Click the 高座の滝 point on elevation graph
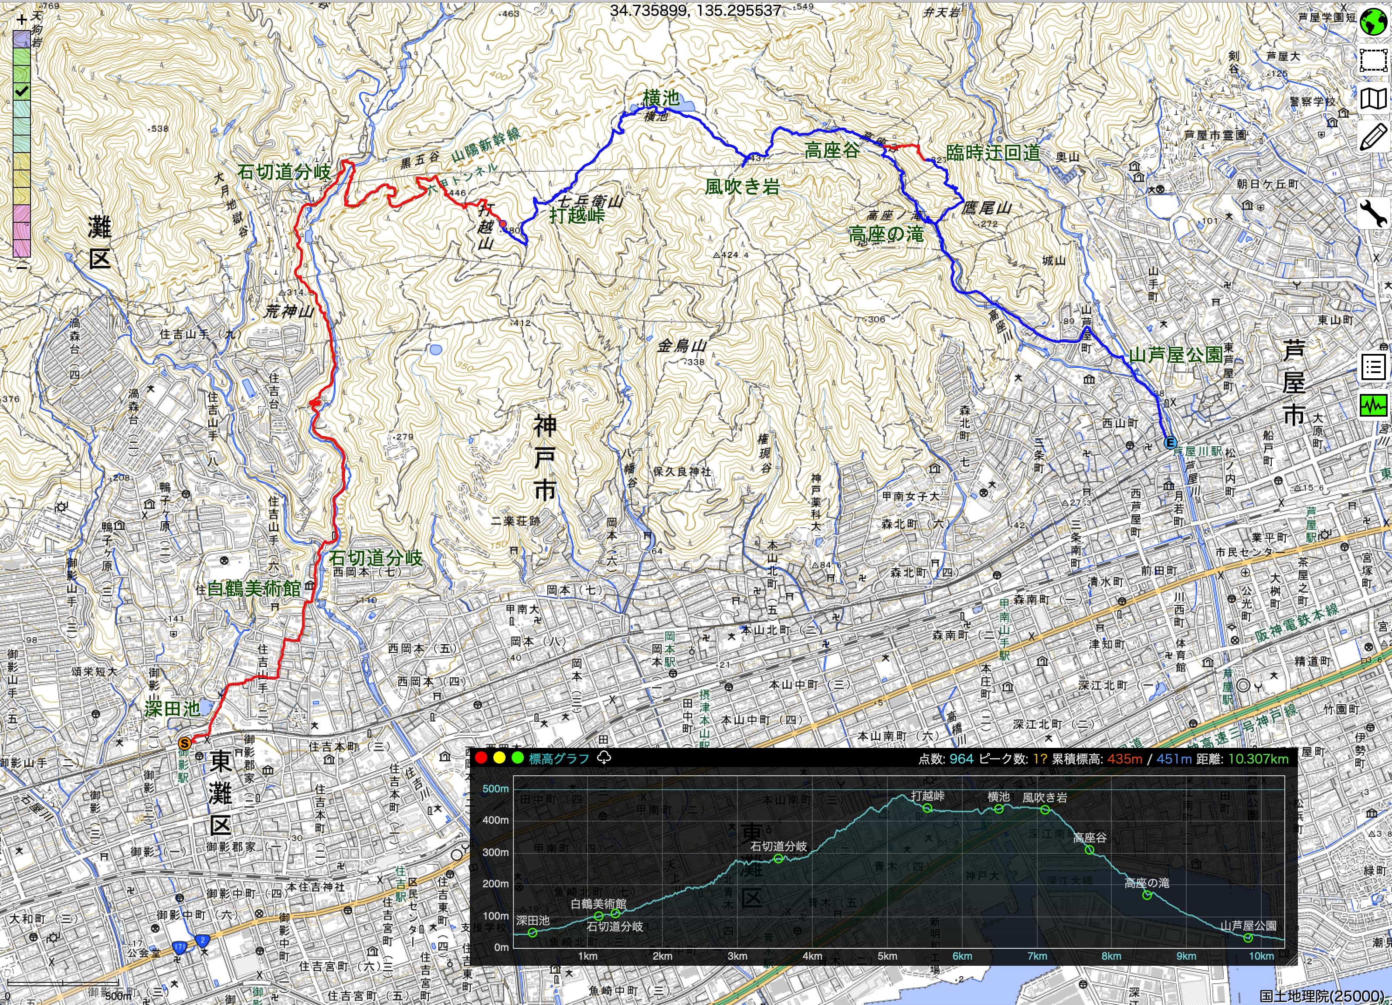 1147,895
